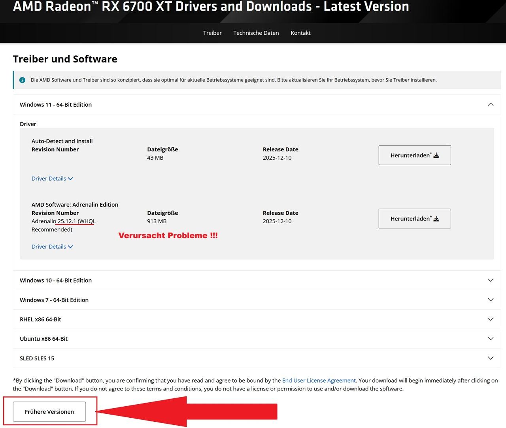Collapse the Windows 11 - 64-Bit Edition section
506x428 pixels.
257,104
